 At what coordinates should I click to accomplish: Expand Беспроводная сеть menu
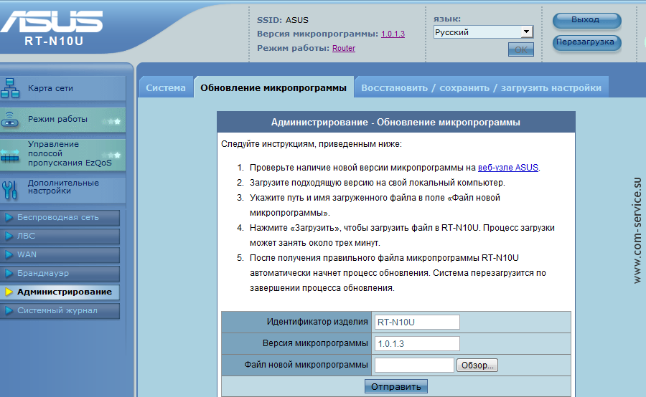(60, 217)
